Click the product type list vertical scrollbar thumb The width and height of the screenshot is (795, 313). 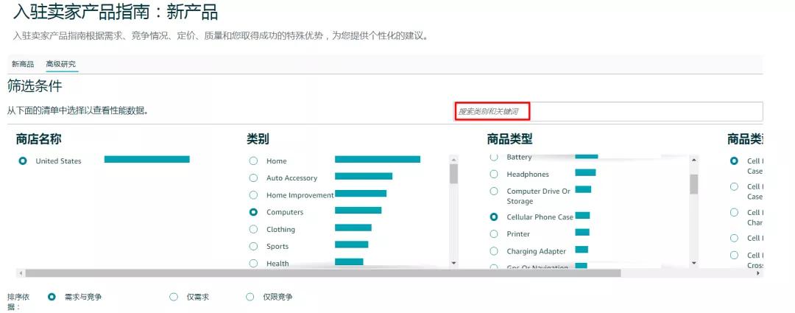pyautogui.click(x=693, y=183)
